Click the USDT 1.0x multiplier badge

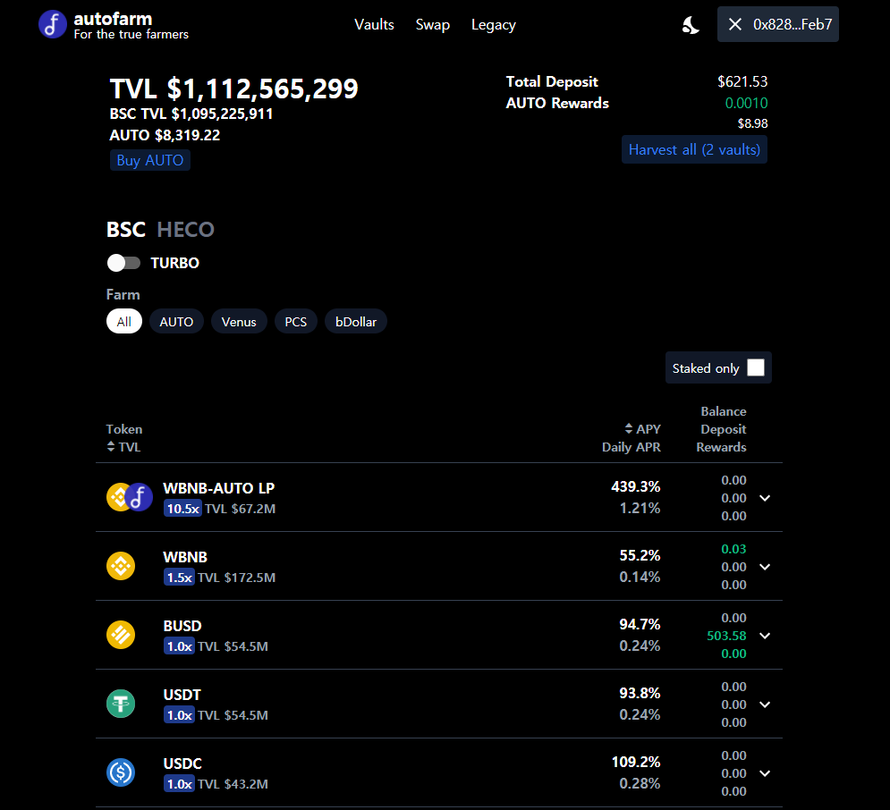180,714
